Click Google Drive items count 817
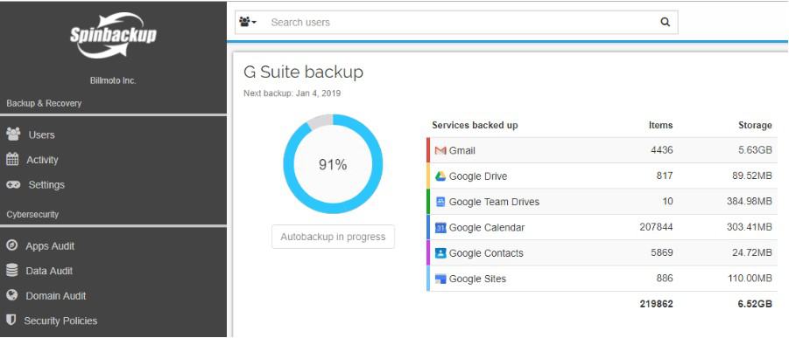Image resolution: width=789 pixels, height=338 pixels. pos(666,176)
